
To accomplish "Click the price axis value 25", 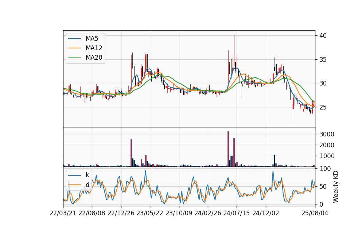I will [x=323, y=107].
